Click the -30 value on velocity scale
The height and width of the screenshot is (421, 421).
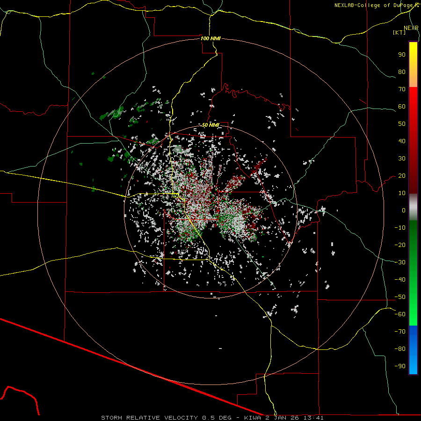click(x=400, y=262)
